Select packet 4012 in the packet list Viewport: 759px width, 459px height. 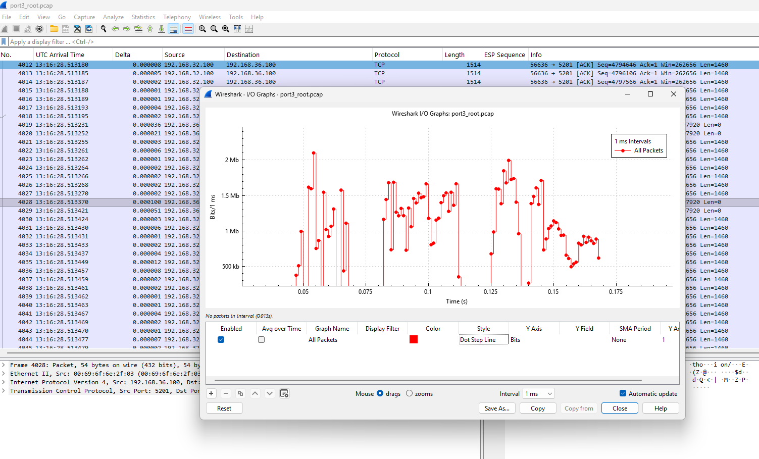click(379, 65)
